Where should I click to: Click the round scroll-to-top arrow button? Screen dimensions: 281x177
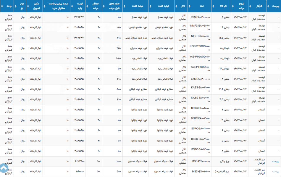[4, 168]
